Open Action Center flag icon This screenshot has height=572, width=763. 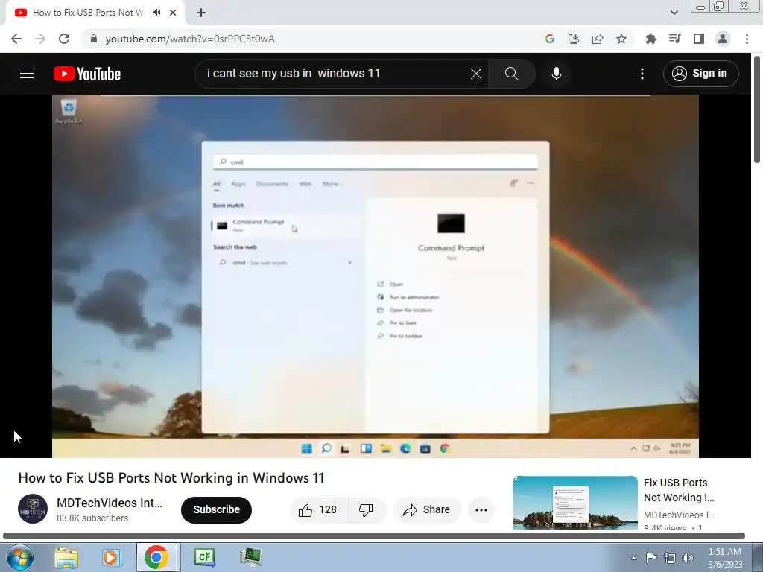click(x=651, y=558)
